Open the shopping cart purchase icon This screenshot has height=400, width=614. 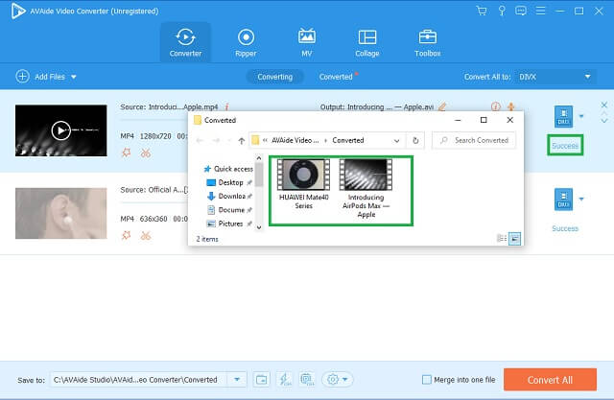(x=482, y=11)
